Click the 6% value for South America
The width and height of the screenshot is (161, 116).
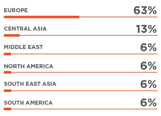point(149,102)
